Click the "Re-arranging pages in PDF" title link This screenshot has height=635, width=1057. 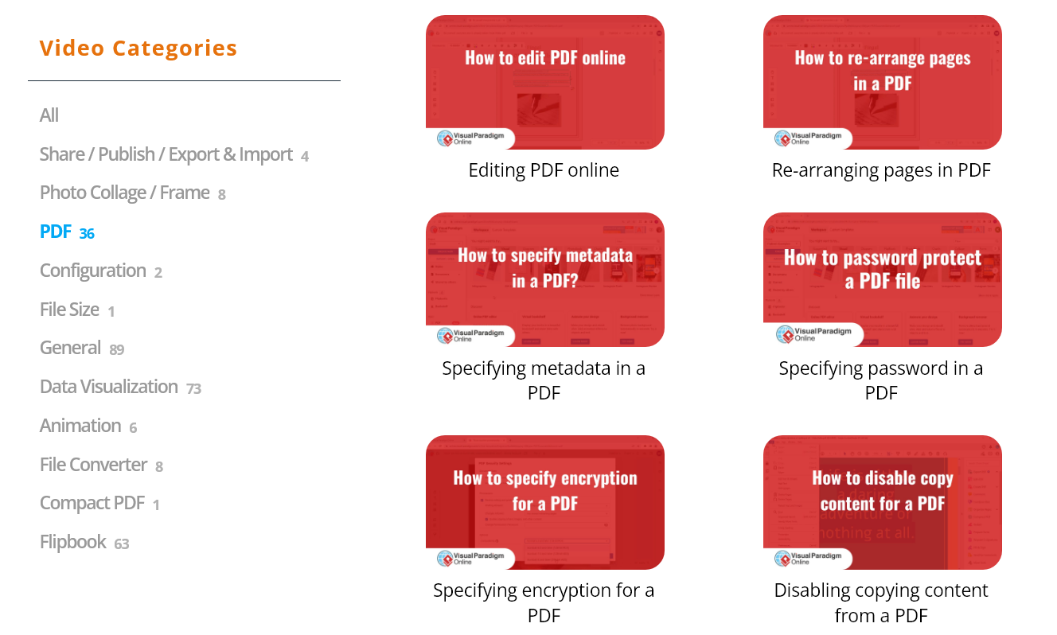coord(881,170)
